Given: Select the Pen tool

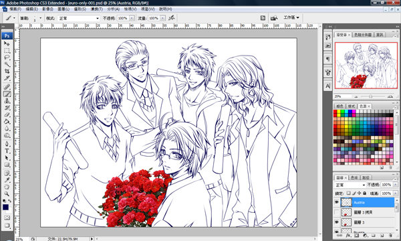Looking at the screenshot, I should tap(7, 144).
